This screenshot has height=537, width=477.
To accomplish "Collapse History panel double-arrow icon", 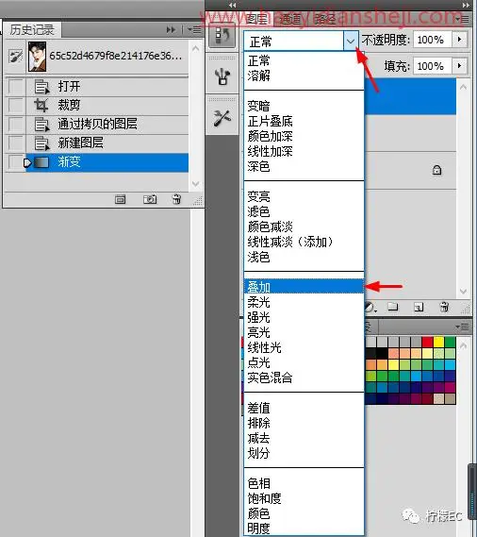I will pos(171,30).
